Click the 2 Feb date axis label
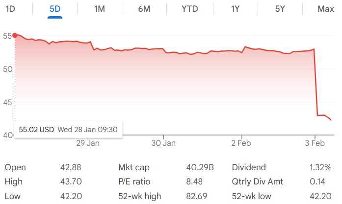 (x=240, y=143)
